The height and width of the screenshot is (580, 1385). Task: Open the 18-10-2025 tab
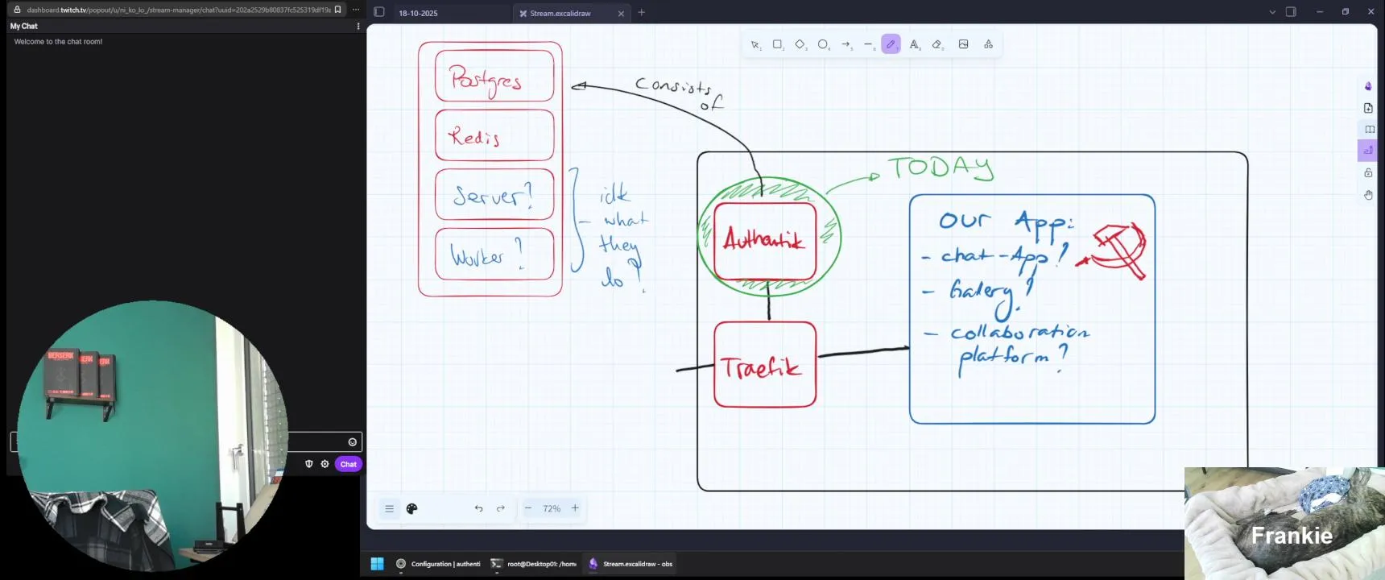[x=418, y=13]
